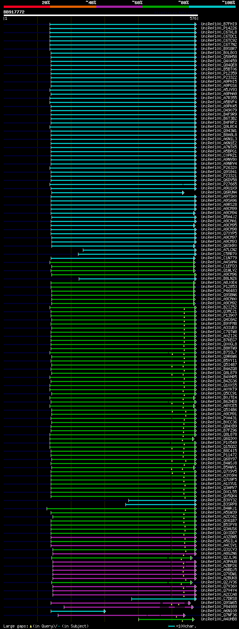Select hit label UniRef100_Q7XYP5
Image resolution: width=239 pixels, height=629 pixels.
tap(219, 234)
